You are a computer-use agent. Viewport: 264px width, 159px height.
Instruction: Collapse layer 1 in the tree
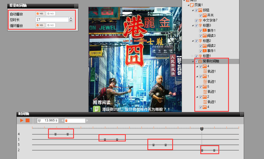(x=197, y=77)
